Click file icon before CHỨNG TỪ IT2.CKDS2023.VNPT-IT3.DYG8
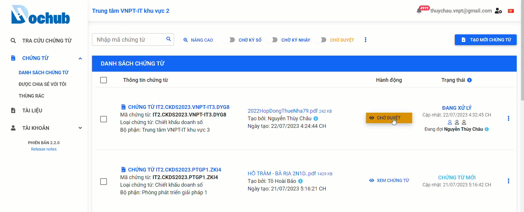This screenshot has height=212, width=524. pyautogui.click(x=124, y=107)
